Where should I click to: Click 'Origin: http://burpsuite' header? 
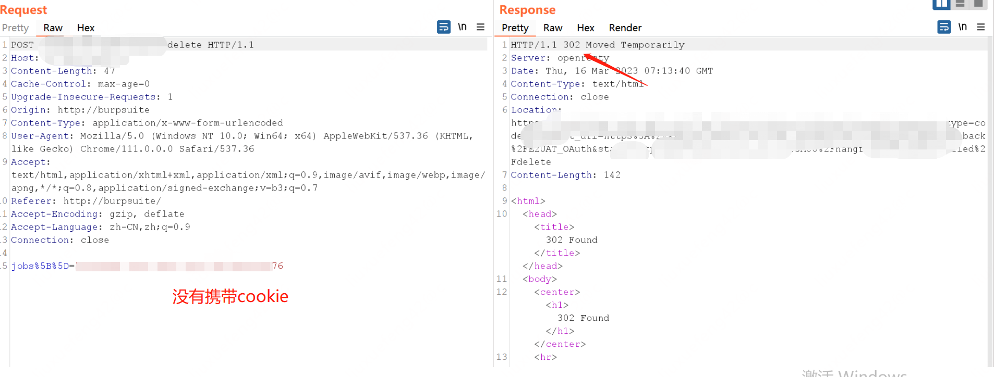point(80,110)
